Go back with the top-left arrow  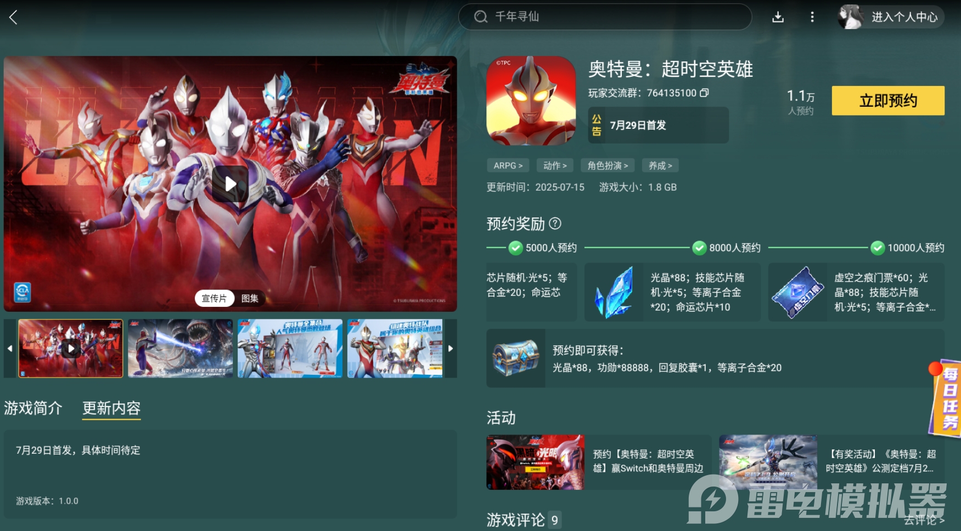pyautogui.click(x=14, y=17)
